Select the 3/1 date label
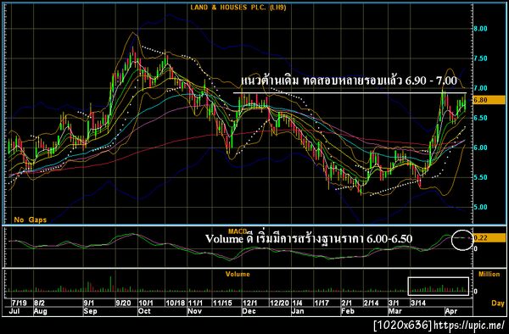The width and height of the screenshot is (509, 334). coord(394,303)
